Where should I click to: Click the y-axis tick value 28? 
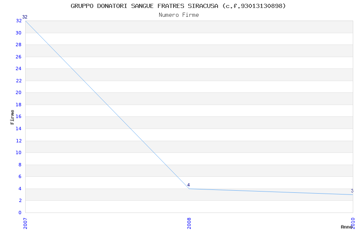pos(18,45)
